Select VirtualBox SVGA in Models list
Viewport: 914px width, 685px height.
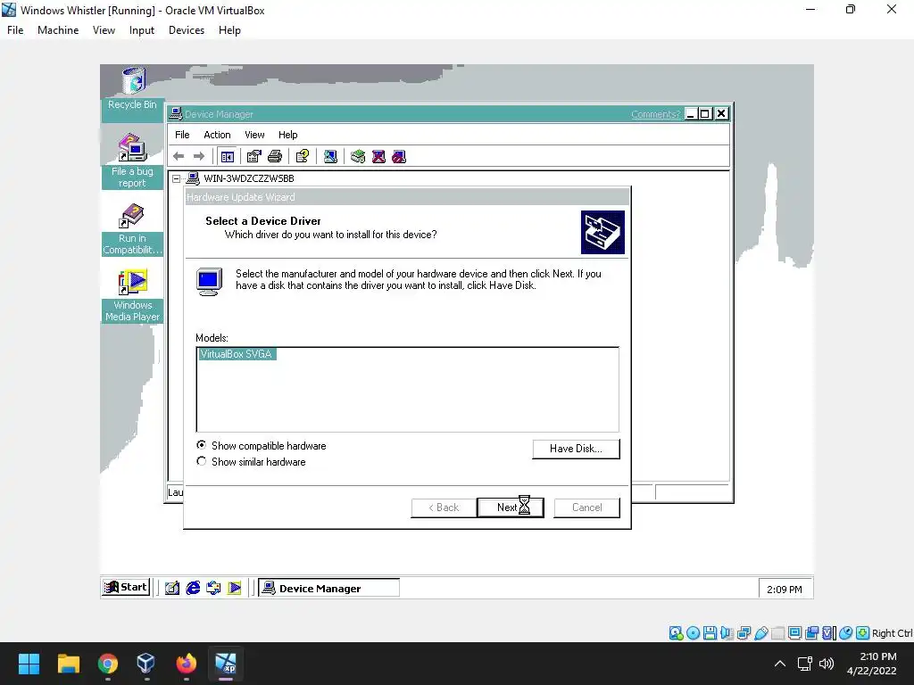tap(236, 354)
